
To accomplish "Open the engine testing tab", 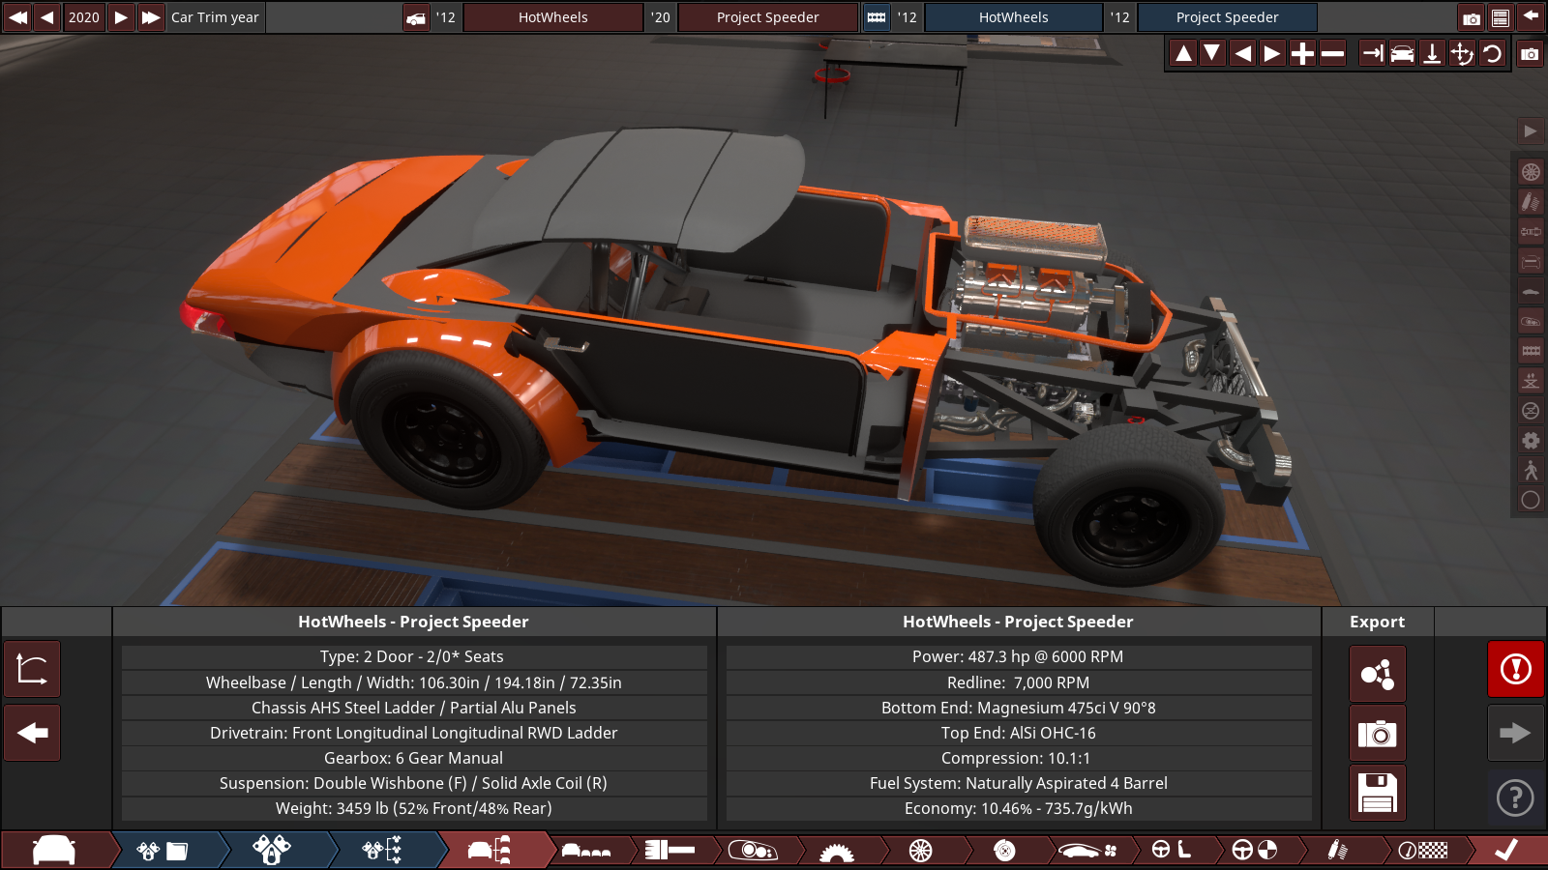I will point(382,851).
